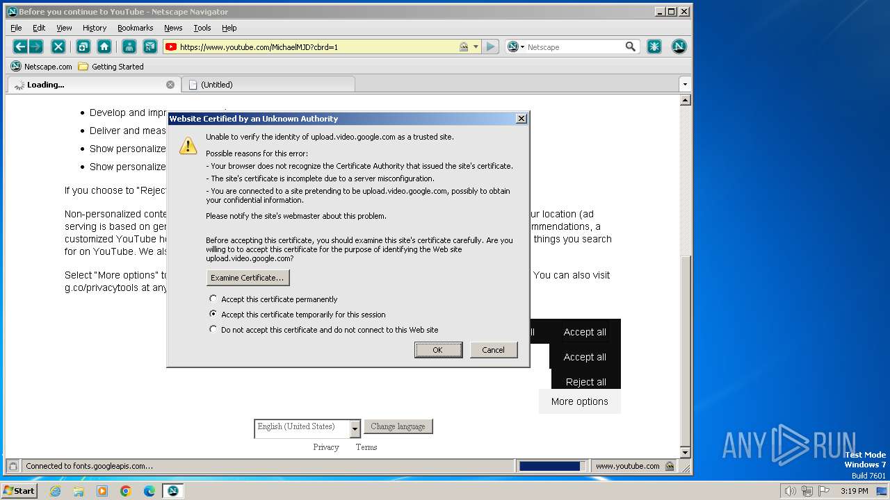Click the search magnifier icon
890x500 pixels.
click(631, 47)
